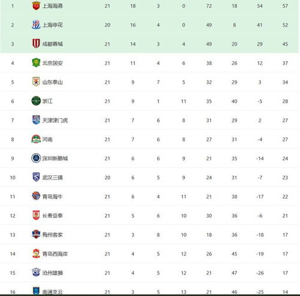Click the 山东泰山 team crest
The image size is (300, 296).
coord(36,82)
